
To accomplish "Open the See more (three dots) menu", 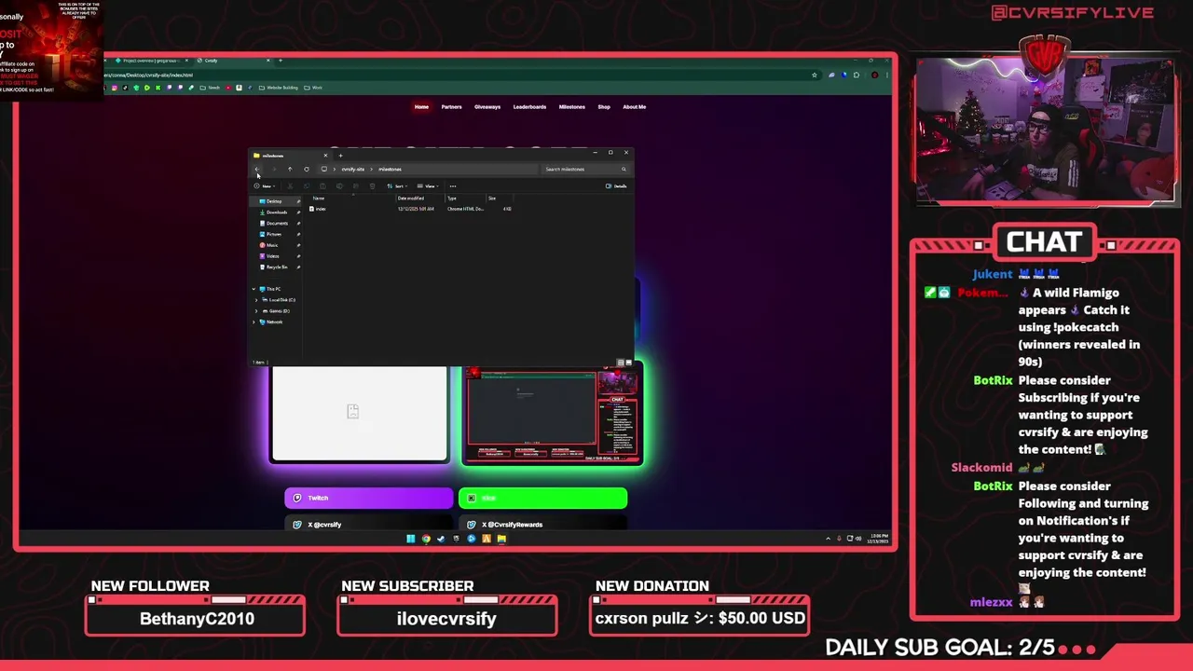I will click(x=453, y=185).
